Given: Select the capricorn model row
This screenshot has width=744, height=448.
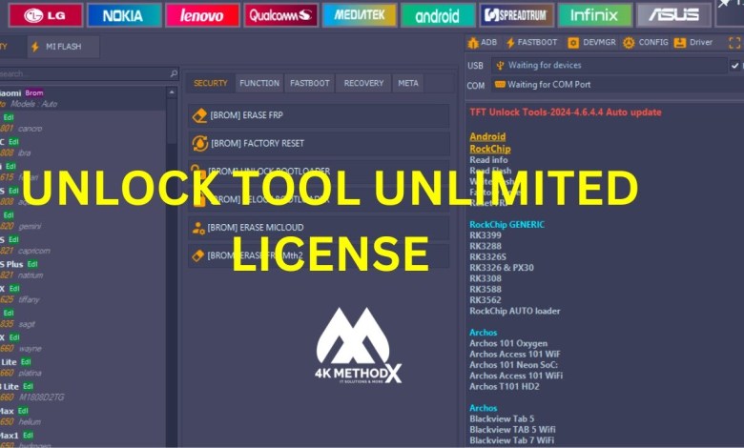Looking at the screenshot, I should [x=83, y=245].
